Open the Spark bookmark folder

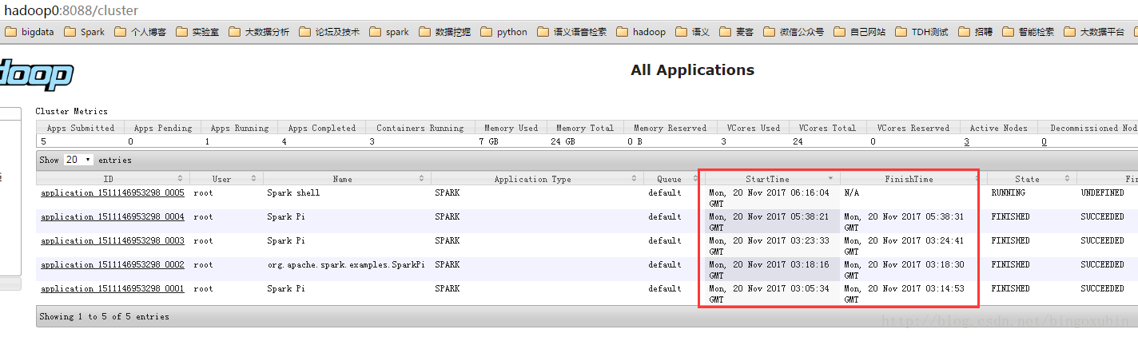[84, 32]
